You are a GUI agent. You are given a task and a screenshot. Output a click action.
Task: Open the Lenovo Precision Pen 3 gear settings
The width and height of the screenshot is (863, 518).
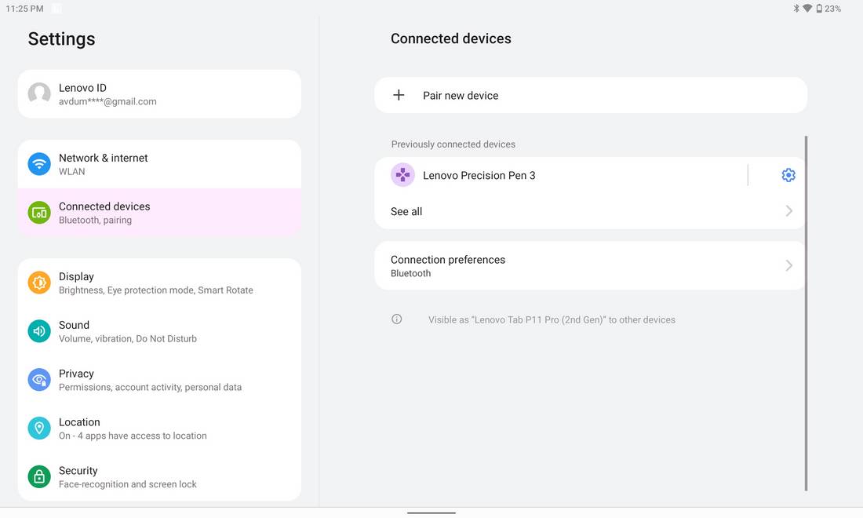pos(788,175)
